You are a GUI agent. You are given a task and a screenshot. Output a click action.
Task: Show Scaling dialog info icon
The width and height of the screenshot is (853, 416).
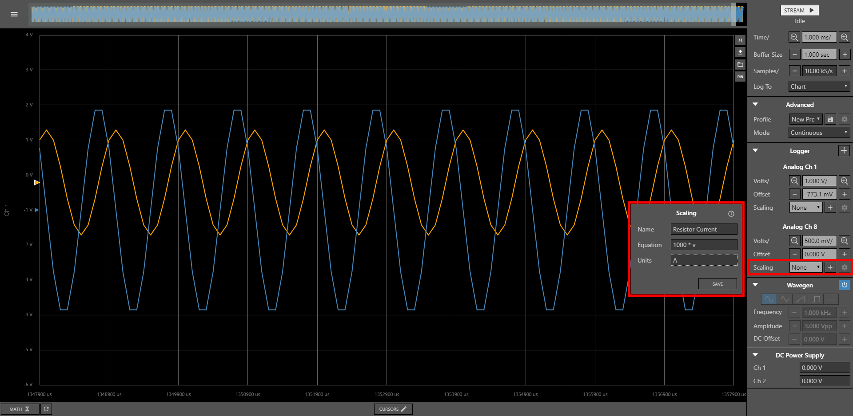tap(731, 214)
